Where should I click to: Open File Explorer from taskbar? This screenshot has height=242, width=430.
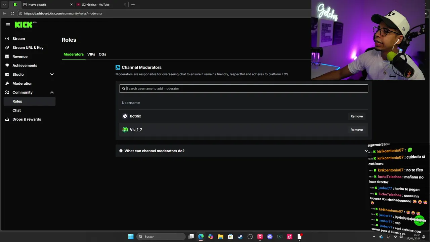point(220,237)
